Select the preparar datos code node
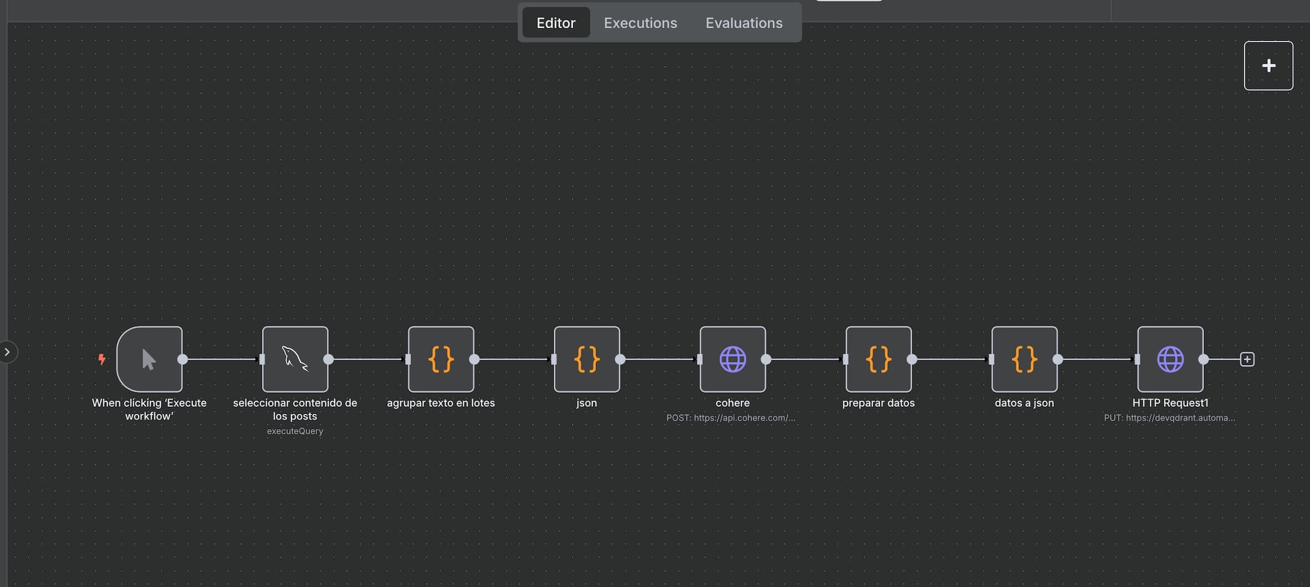 click(x=878, y=359)
